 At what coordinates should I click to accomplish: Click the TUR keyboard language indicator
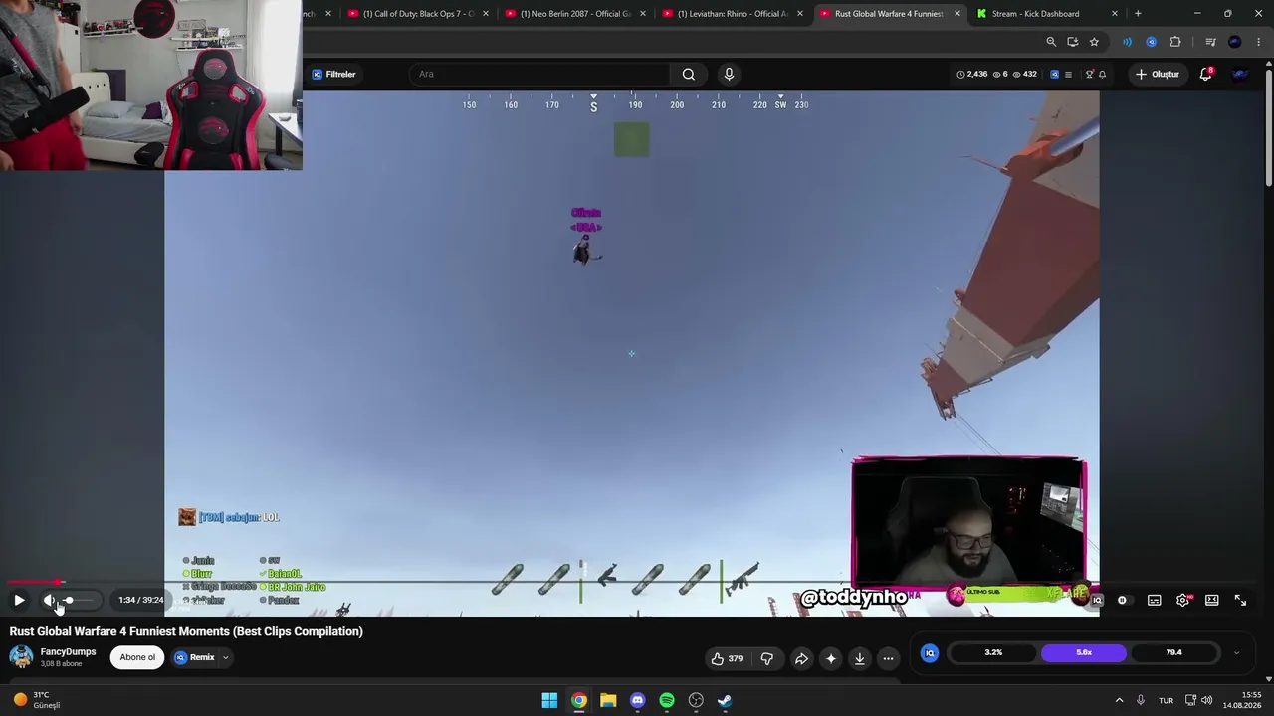1166,700
